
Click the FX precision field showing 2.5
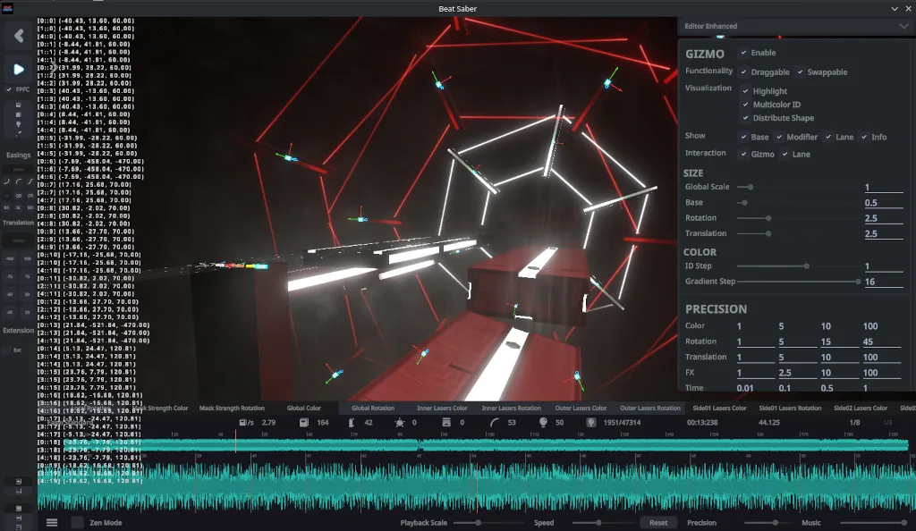(x=797, y=372)
